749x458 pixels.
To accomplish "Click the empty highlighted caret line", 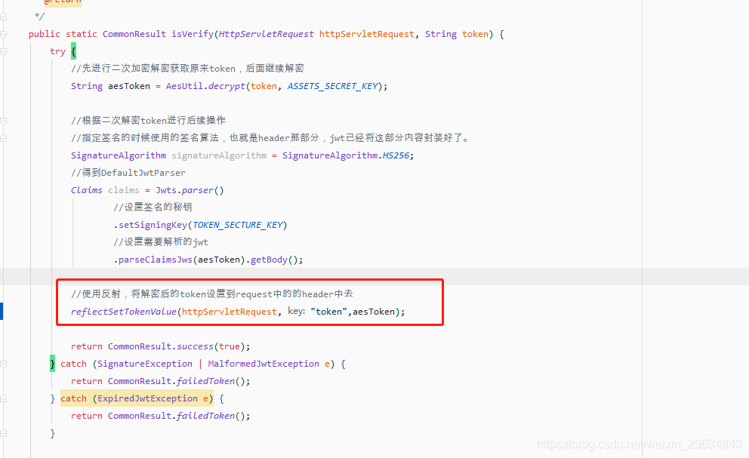I will click(374, 276).
